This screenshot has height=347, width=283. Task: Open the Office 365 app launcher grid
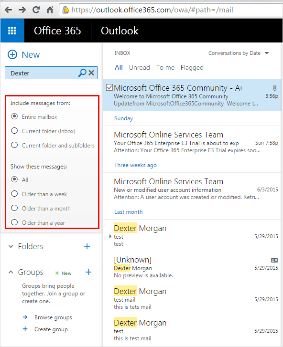pos(12,31)
